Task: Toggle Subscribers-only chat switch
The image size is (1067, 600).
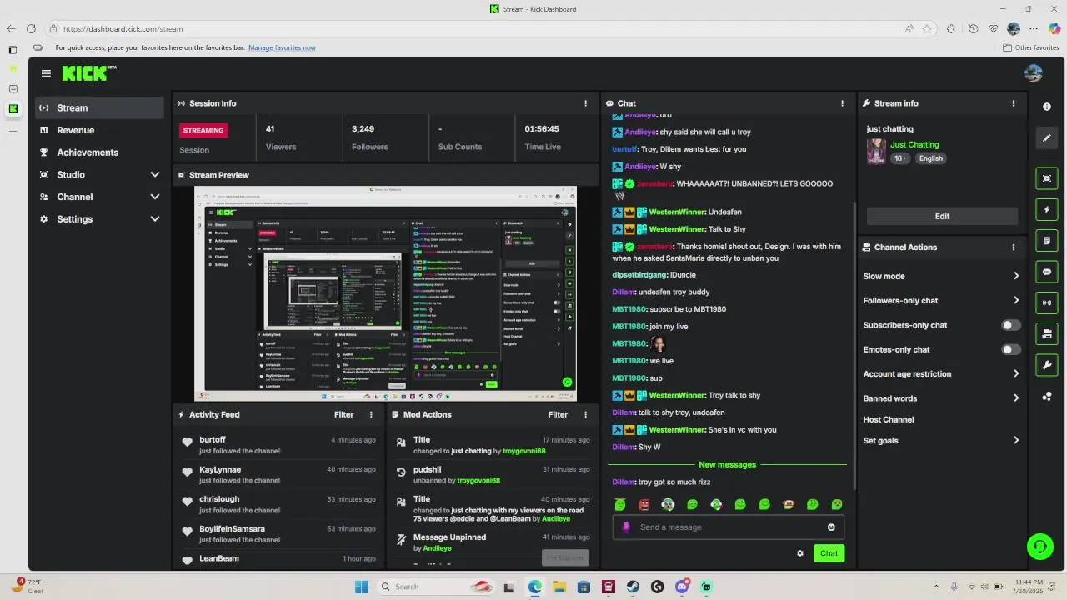Action: click(1010, 325)
